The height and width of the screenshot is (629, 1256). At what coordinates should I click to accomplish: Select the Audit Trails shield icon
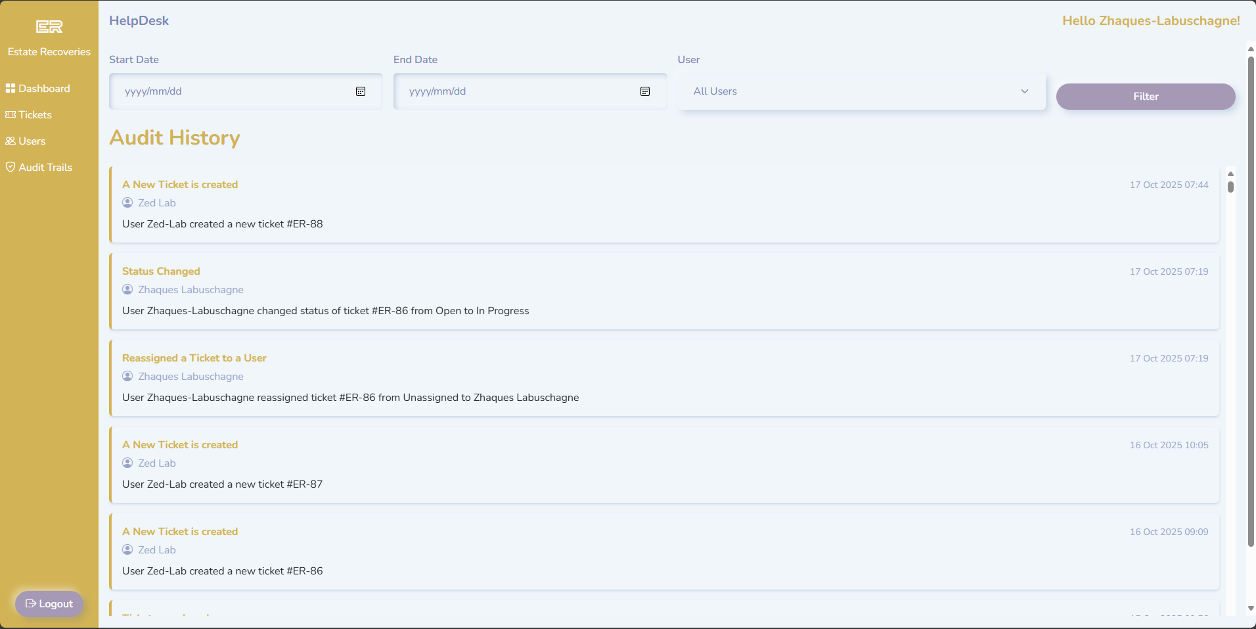(10, 166)
